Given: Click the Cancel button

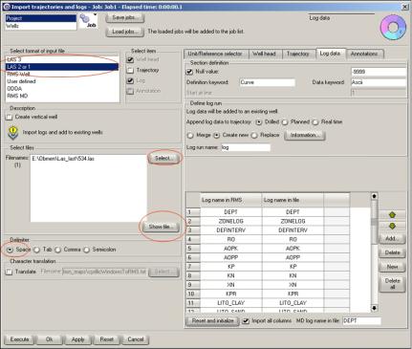Looking at the screenshot, I should click(x=136, y=339).
